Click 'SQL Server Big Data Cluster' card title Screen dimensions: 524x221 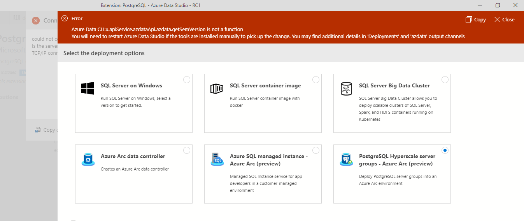394,85
